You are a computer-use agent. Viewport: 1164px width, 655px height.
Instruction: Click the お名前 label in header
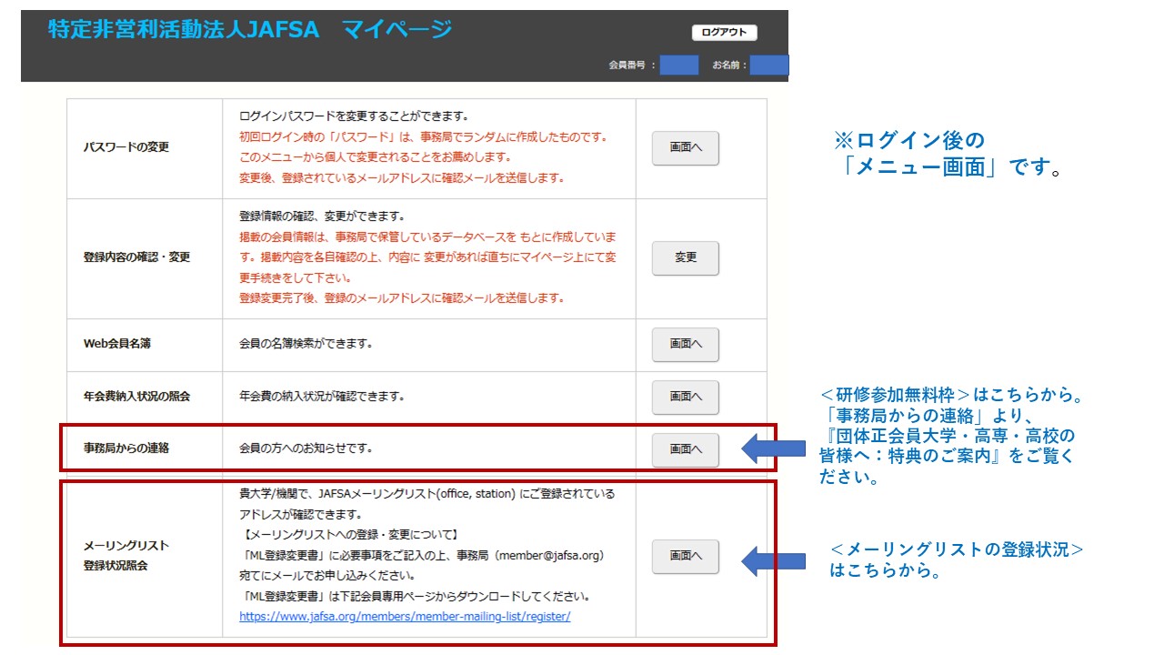pyautogui.click(x=729, y=65)
